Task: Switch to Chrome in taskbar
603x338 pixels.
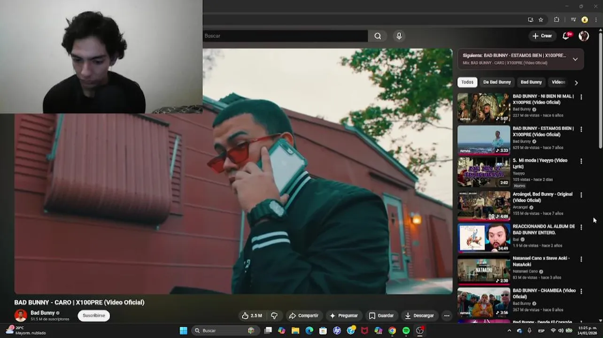Action: pos(392,330)
